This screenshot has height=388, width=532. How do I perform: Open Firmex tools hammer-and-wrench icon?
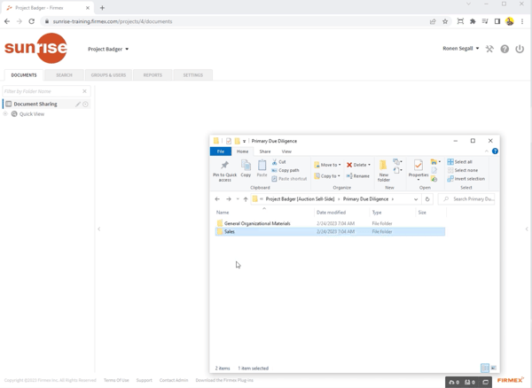coord(489,49)
